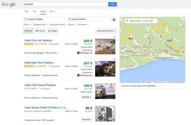Open Hotel Covo dei Saraceni photo

105,46
